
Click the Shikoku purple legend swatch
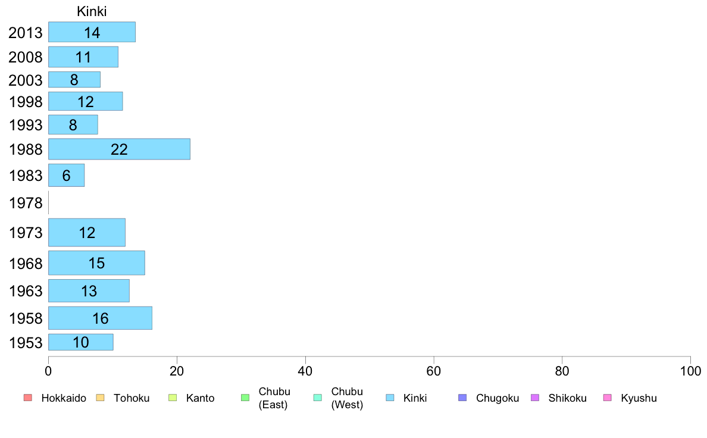(x=535, y=398)
